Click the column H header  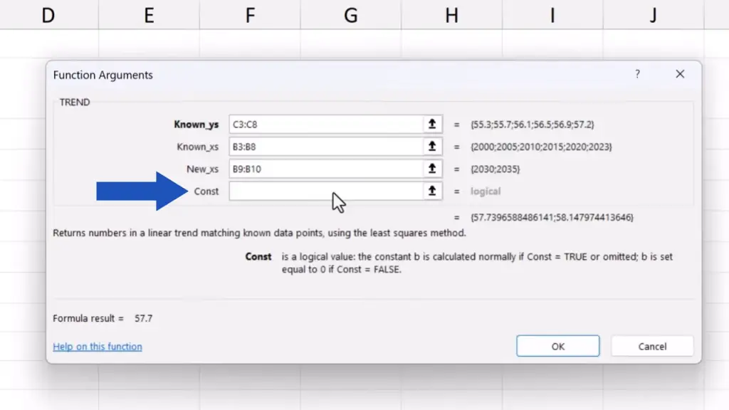coord(451,15)
